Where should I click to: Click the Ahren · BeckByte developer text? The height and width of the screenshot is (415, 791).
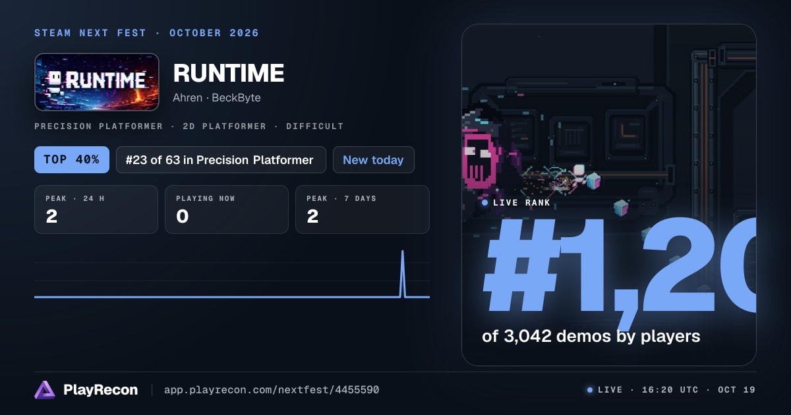(x=216, y=97)
